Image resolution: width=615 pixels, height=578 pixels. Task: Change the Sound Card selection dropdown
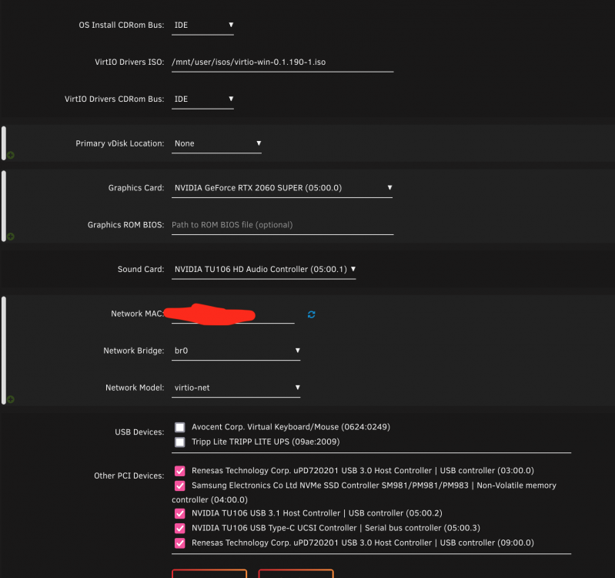tap(263, 270)
